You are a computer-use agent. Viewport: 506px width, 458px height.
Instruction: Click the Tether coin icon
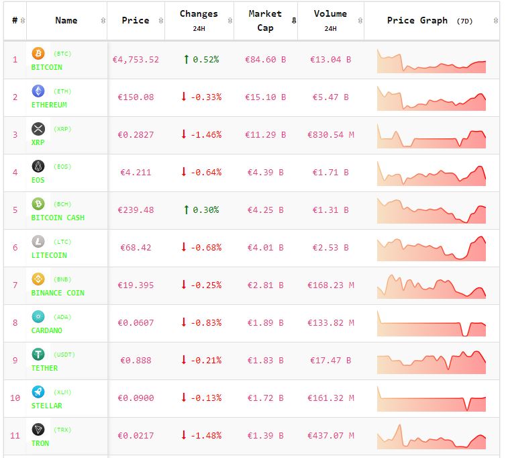point(38,354)
